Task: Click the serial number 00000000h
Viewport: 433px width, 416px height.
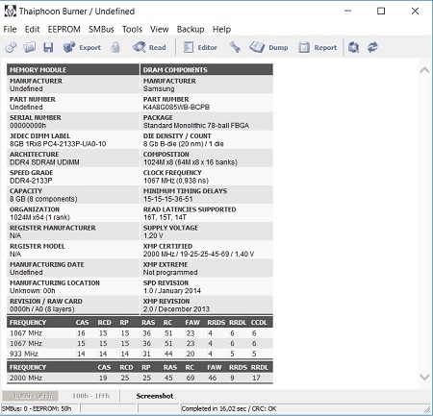Action: click(x=28, y=125)
